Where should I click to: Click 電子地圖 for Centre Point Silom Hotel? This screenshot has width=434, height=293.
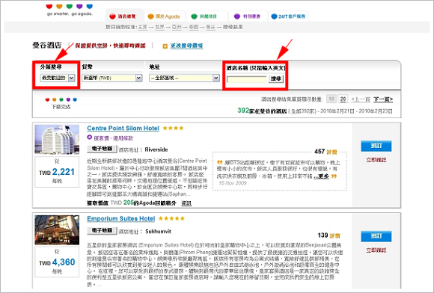(x=102, y=149)
